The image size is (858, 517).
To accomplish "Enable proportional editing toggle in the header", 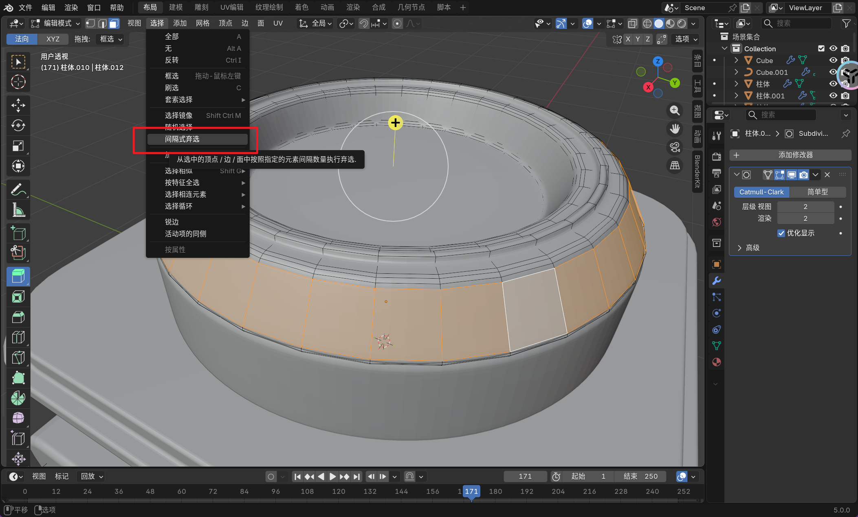I will pos(397,24).
